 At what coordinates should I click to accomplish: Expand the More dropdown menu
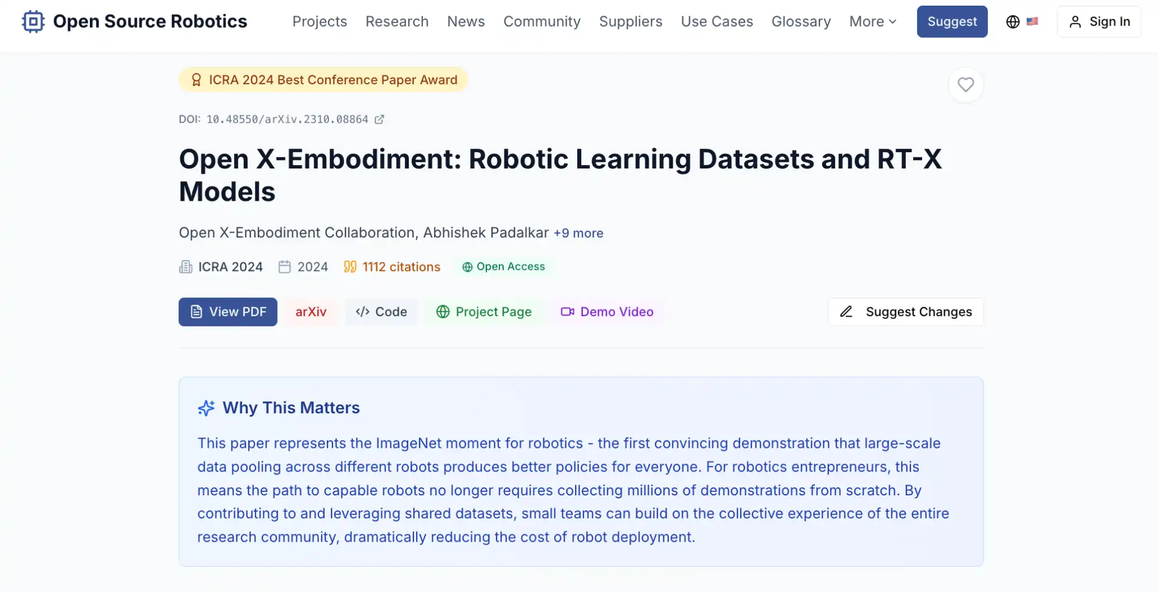(x=873, y=21)
